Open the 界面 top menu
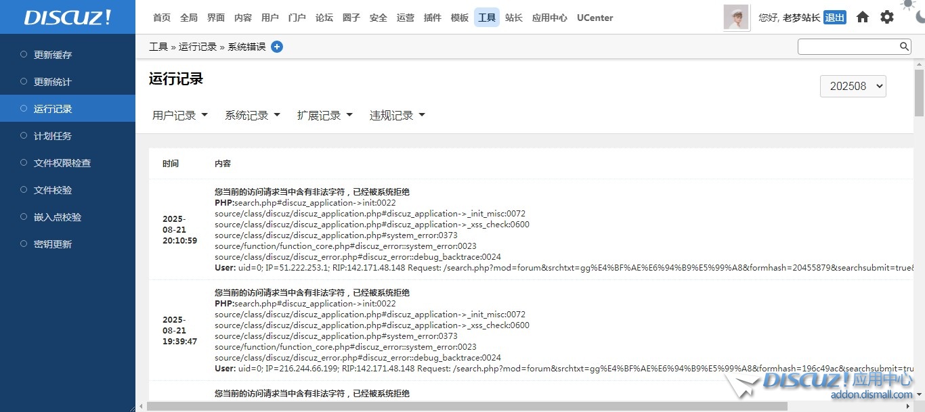Viewport: 925px width, 412px height. 216,18
